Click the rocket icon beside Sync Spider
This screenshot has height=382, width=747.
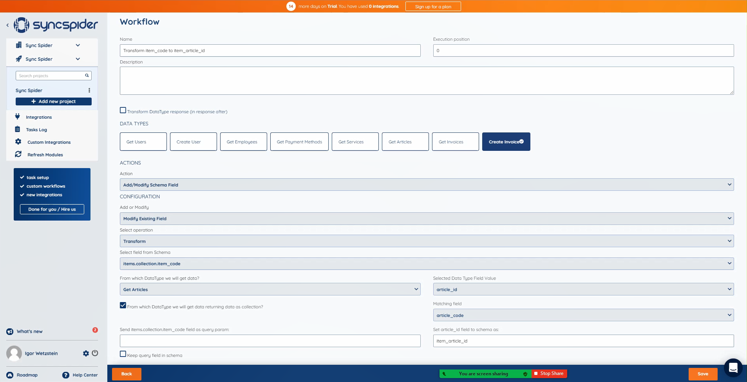[18, 59]
